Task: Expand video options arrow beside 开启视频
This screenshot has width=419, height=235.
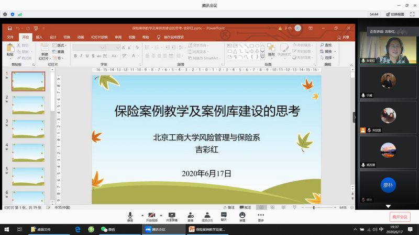Action: pyautogui.click(x=161, y=215)
